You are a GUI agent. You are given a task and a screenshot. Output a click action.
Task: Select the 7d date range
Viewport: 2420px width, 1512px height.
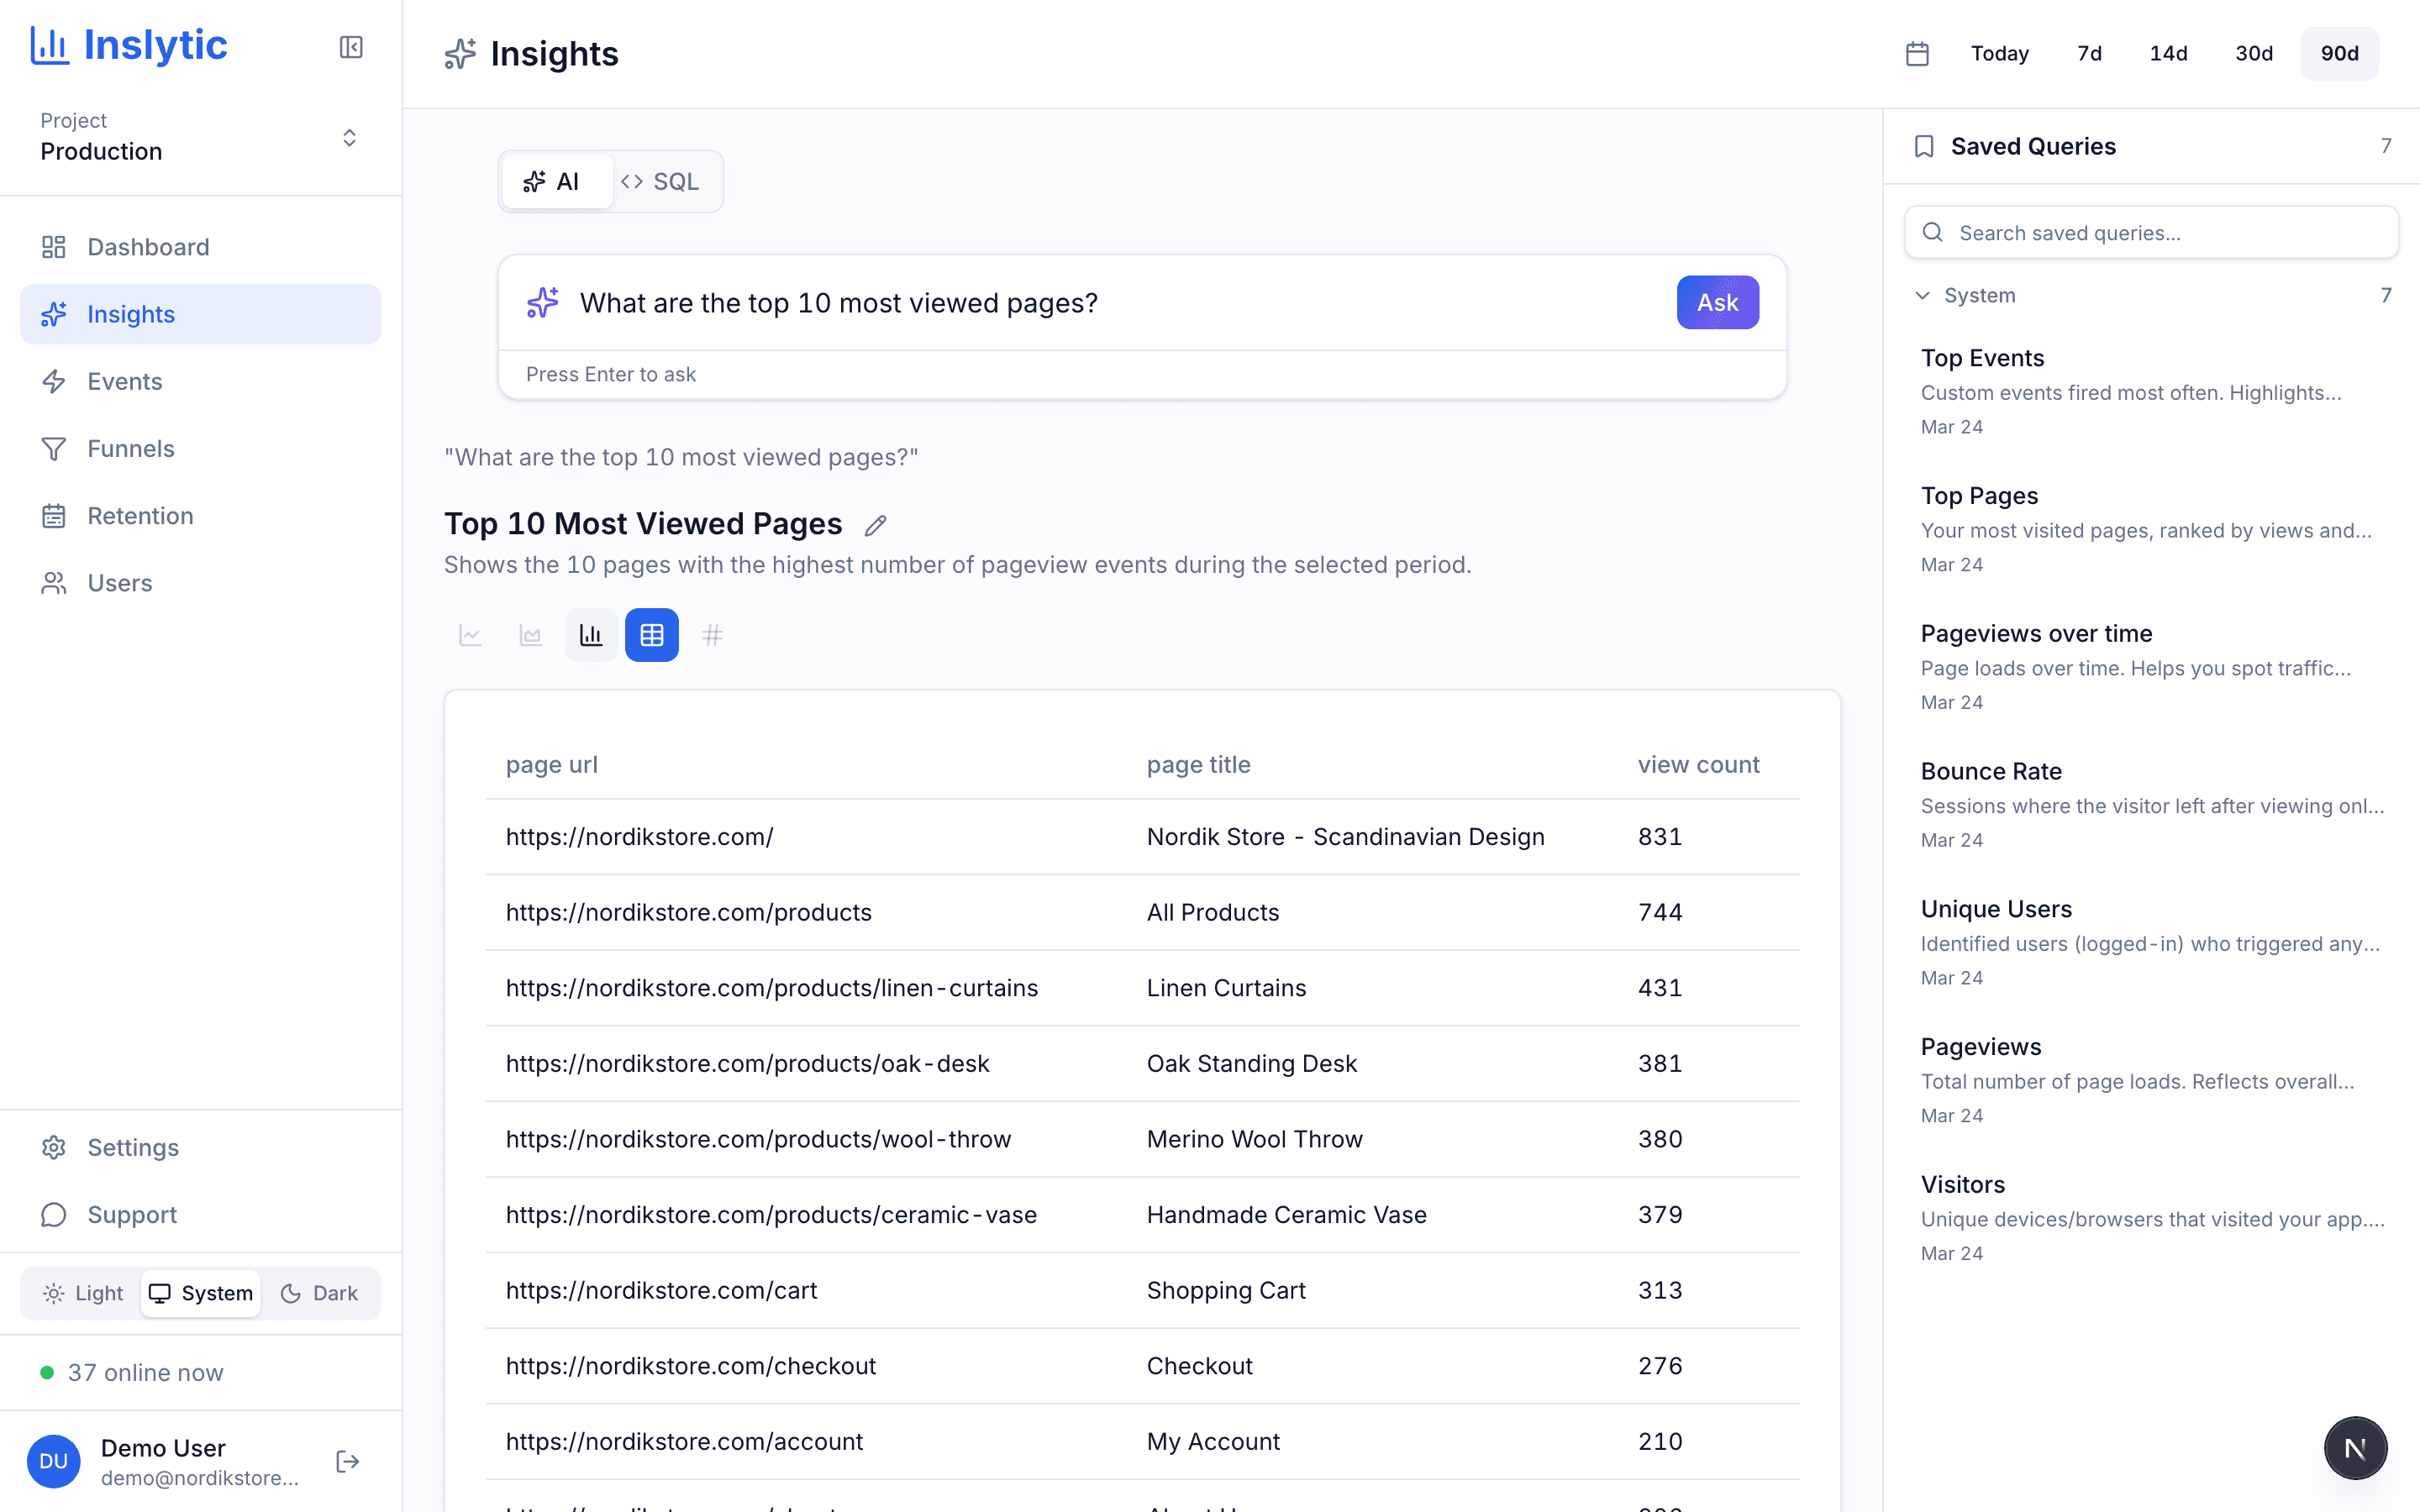[2088, 53]
